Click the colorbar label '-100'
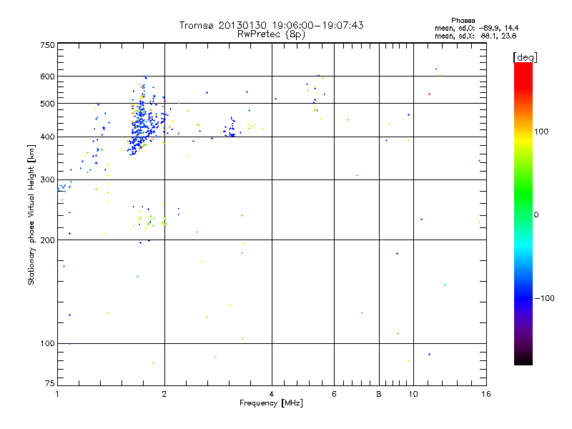The width and height of the screenshot is (572, 429). click(544, 298)
